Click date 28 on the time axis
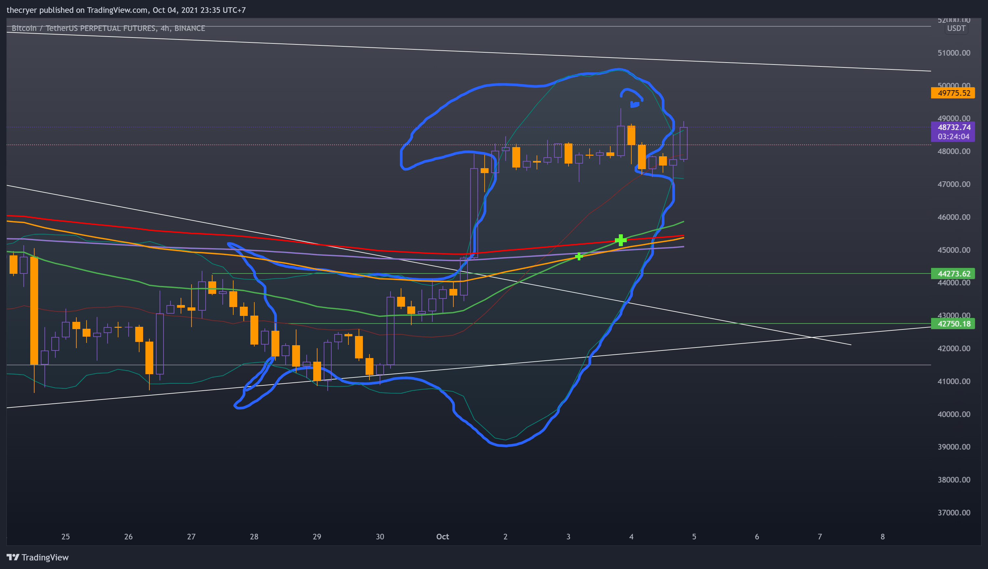988x569 pixels. point(254,536)
